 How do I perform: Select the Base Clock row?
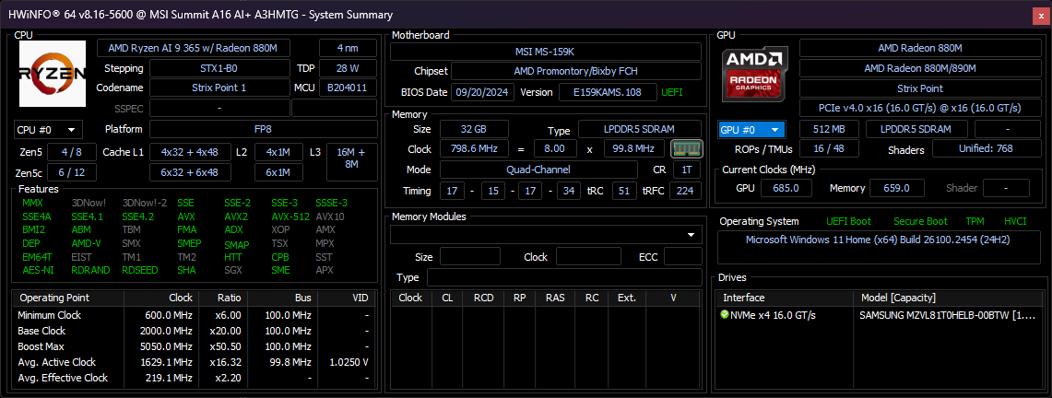pyautogui.click(x=194, y=331)
